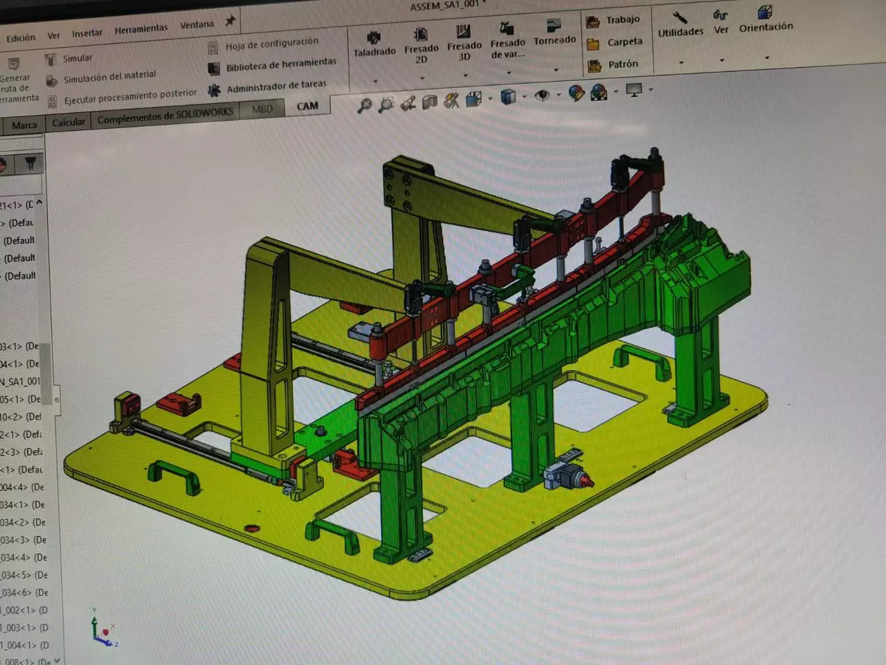
Task: Open the Biblioteca de herramientas
Action: [x=280, y=65]
